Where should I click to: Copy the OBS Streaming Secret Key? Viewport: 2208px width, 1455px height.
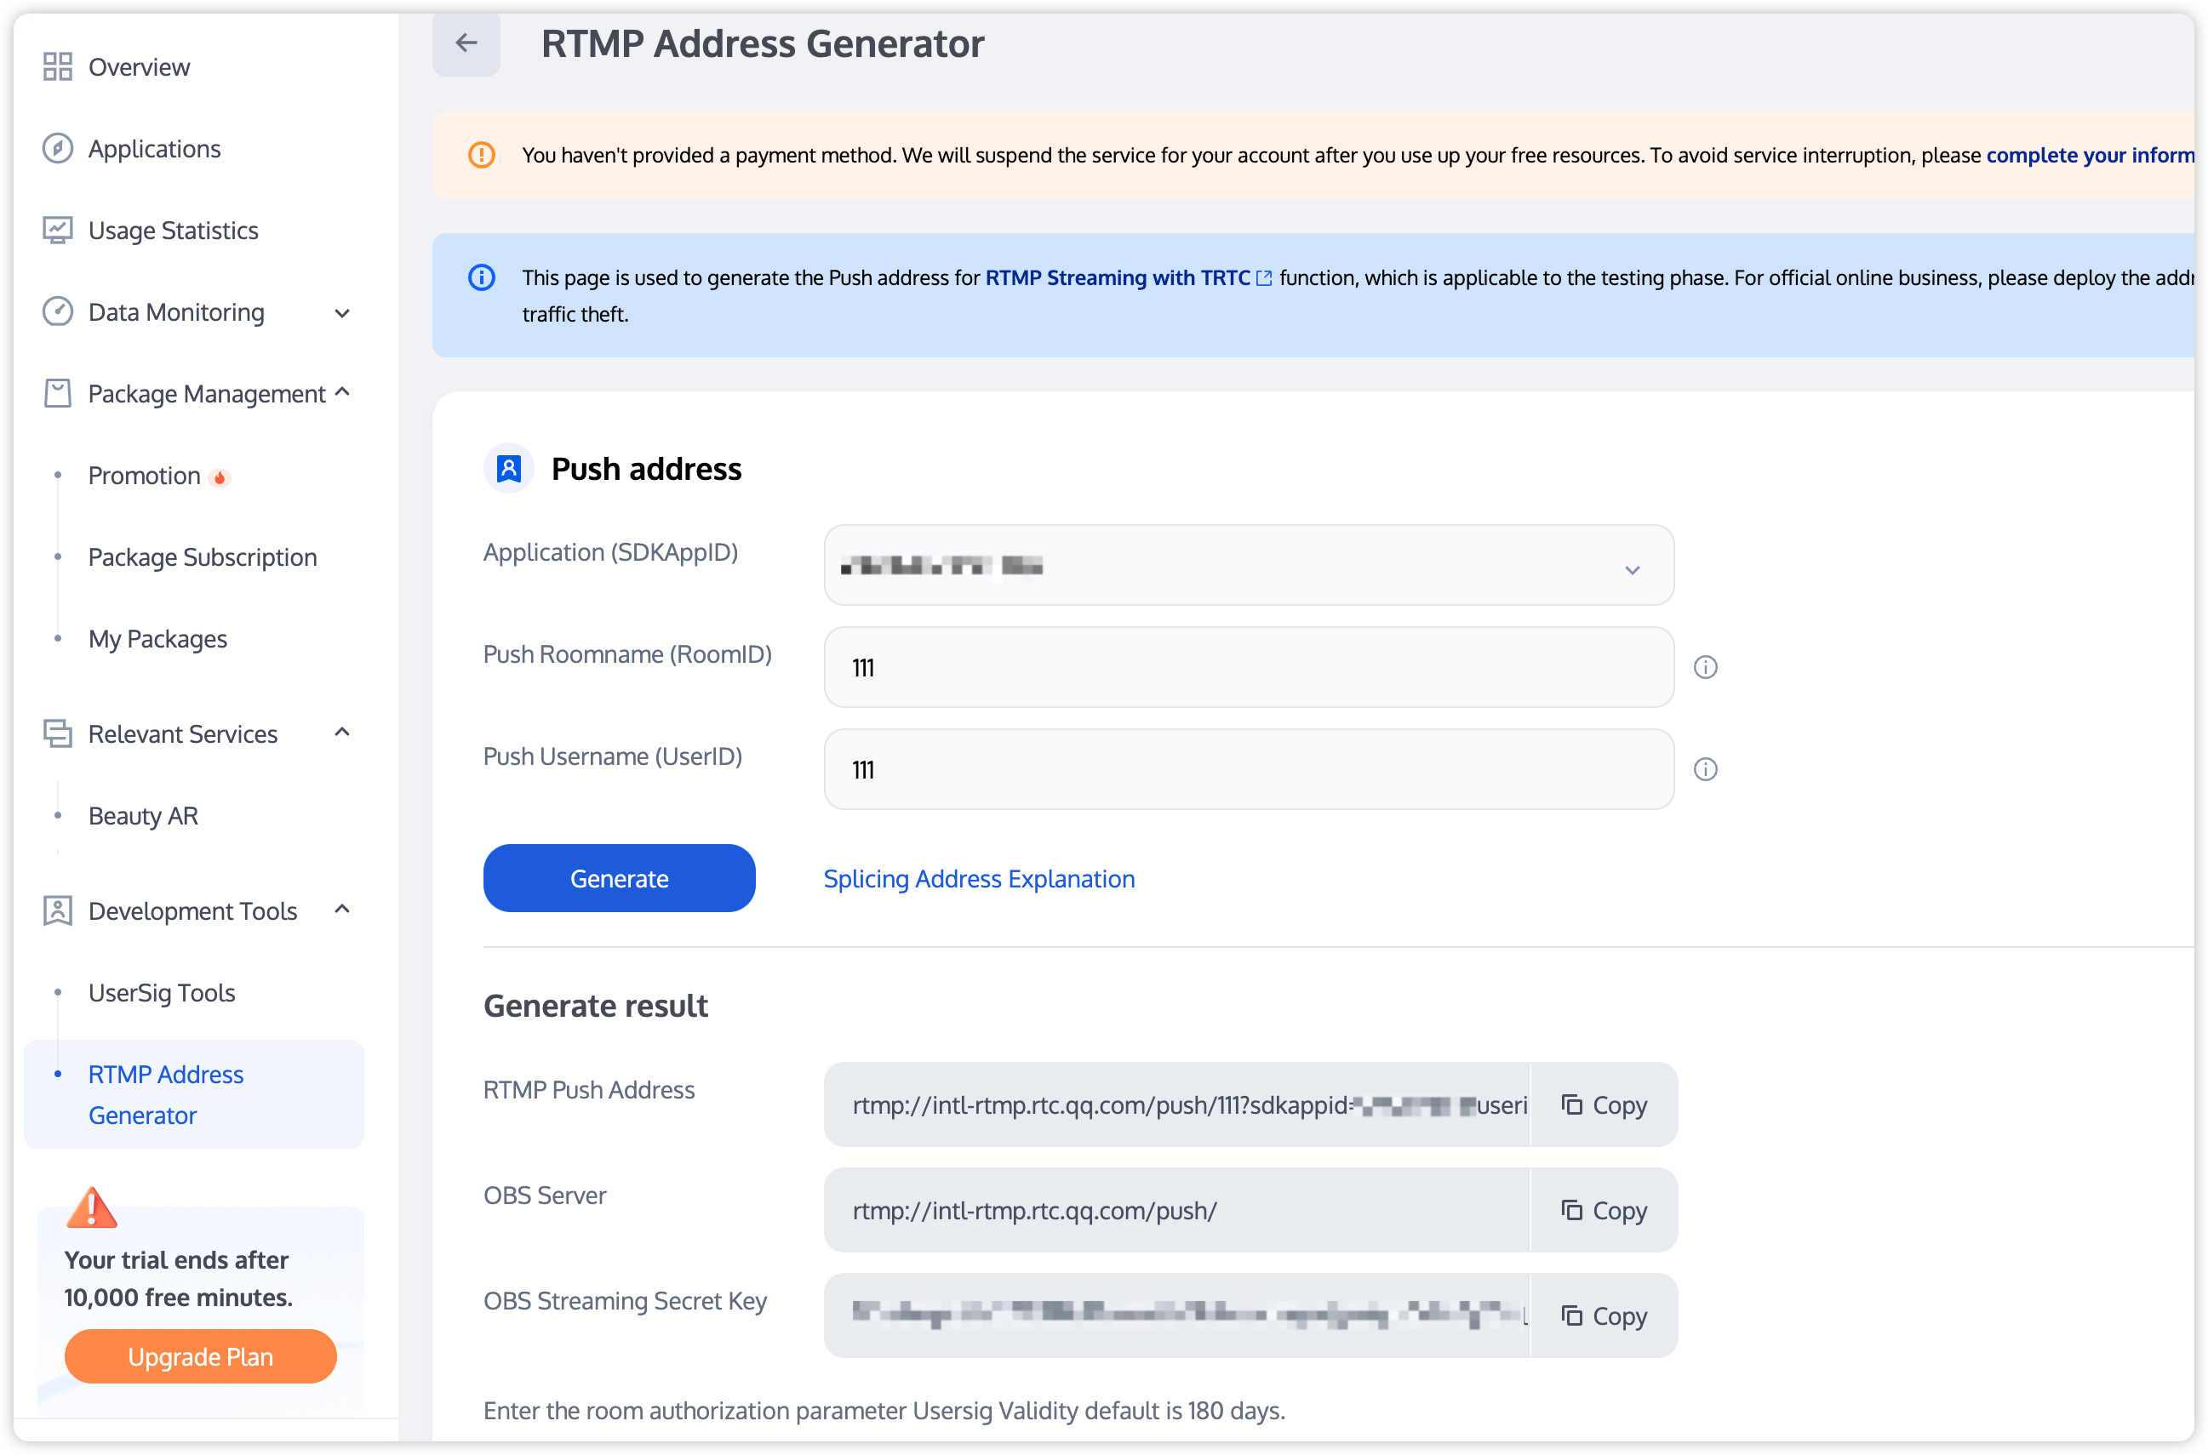pyautogui.click(x=1603, y=1315)
